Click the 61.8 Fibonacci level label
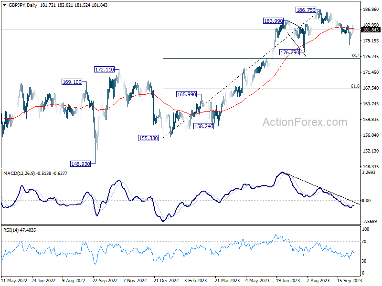The image size is (382, 286). (x=355, y=86)
